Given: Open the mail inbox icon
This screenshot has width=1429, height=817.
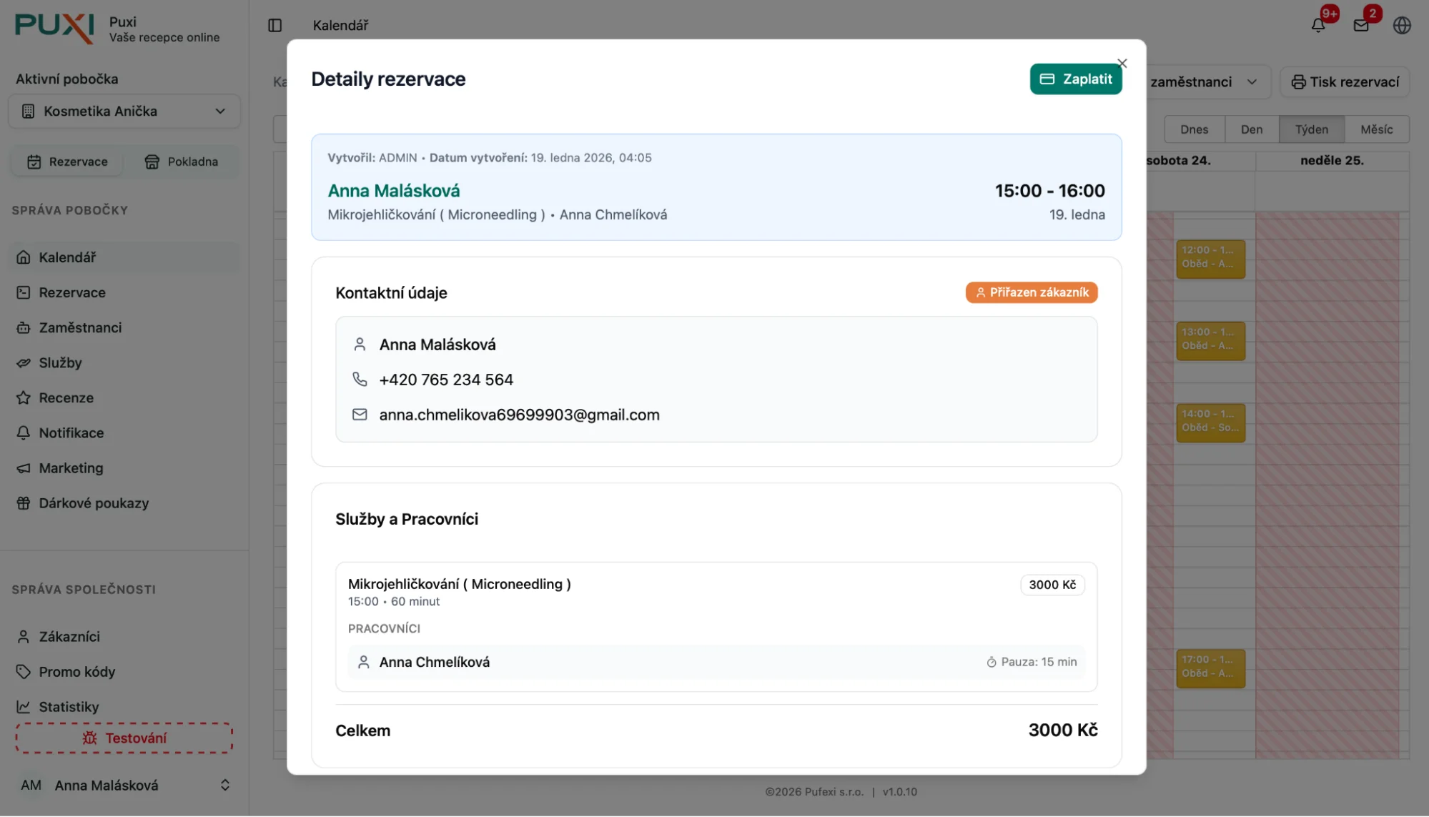Looking at the screenshot, I should [x=1361, y=25].
